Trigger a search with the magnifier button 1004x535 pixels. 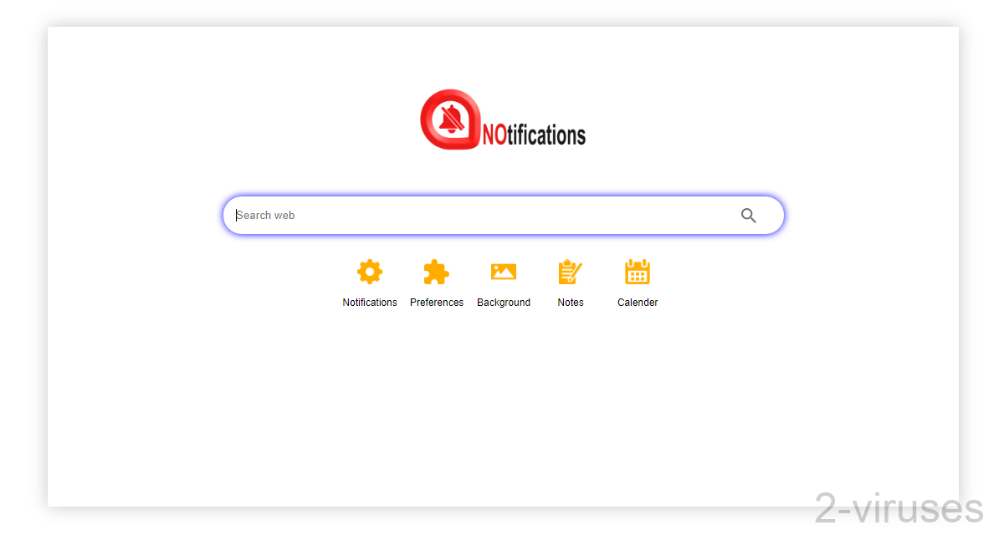(x=748, y=215)
